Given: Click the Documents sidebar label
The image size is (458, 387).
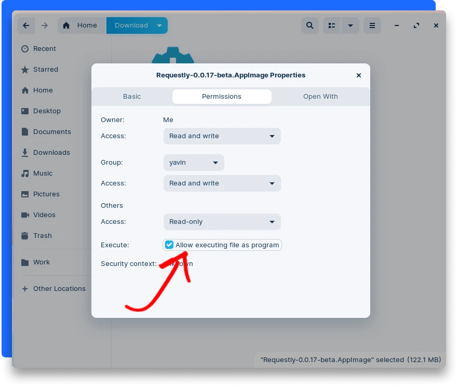Looking at the screenshot, I should click(52, 132).
